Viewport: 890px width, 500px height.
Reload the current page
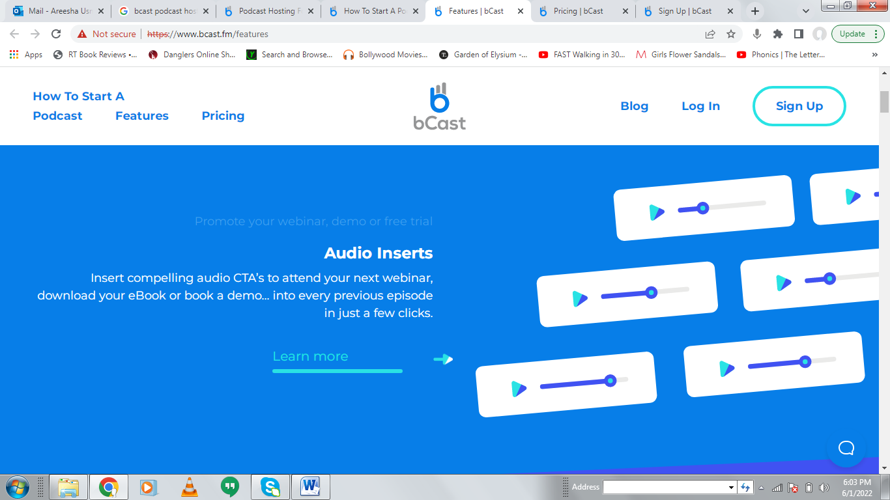pyautogui.click(x=56, y=34)
